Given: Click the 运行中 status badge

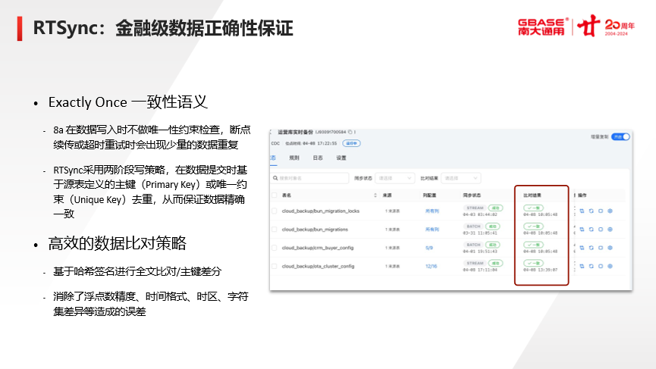Looking at the screenshot, I should (x=351, y=143).
